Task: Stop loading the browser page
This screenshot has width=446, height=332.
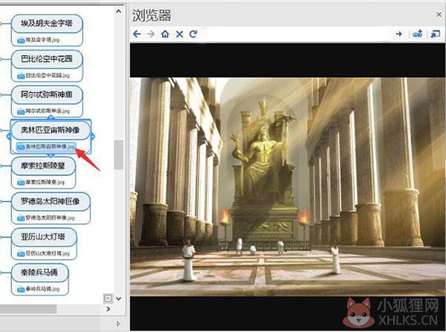Action: (179, 34)
